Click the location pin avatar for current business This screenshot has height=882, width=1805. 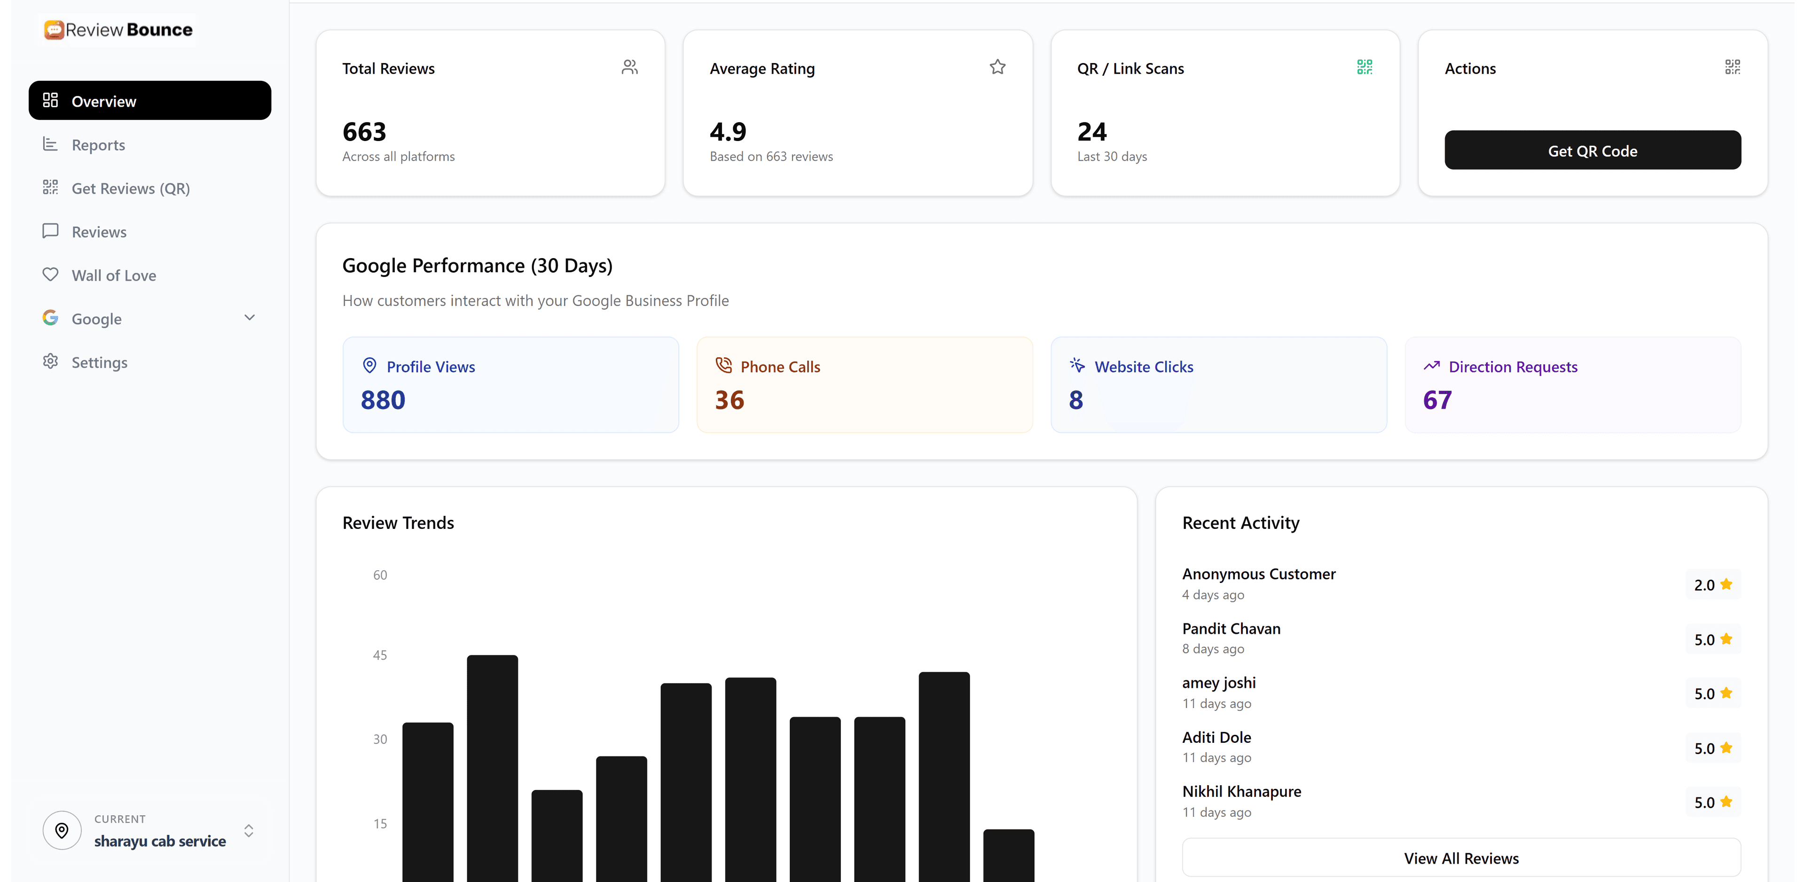[63, 831]
